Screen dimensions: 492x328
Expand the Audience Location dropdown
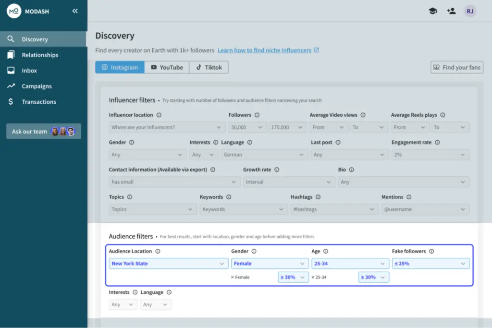(x=168, y=264)
